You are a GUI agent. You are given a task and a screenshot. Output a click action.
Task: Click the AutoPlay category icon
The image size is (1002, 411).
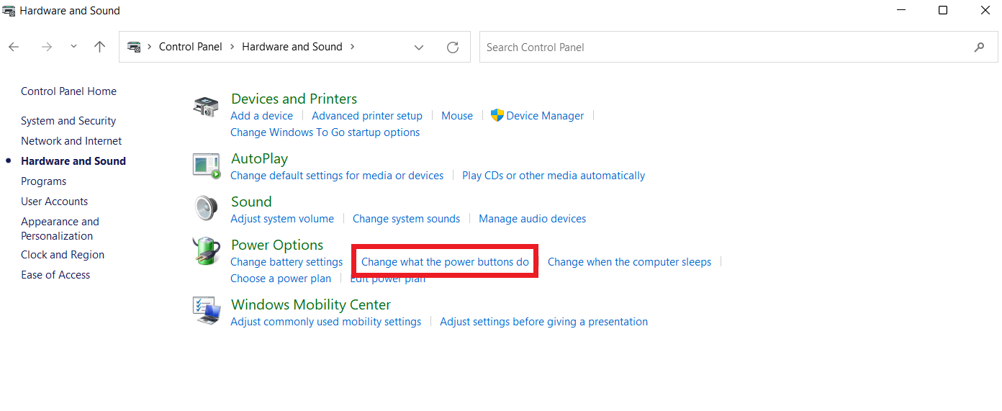206,165
